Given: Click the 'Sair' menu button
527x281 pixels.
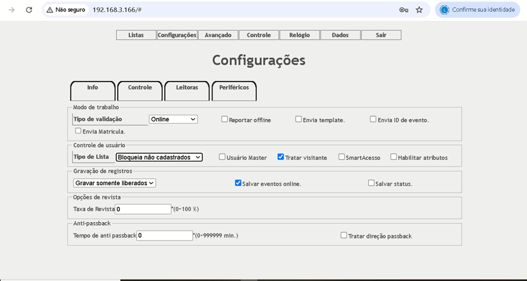Looking at the screenshot, I should (x=381, y=35).
